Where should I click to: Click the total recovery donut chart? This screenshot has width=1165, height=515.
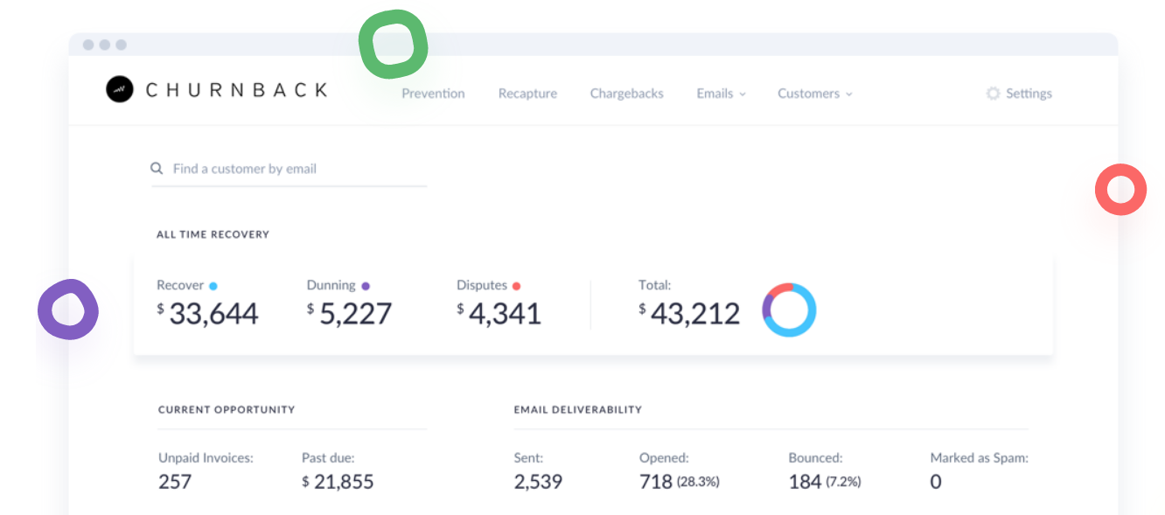789,310
